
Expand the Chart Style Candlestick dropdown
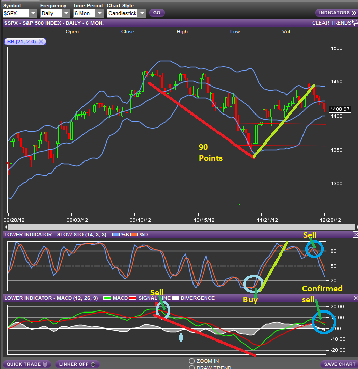pos(142,13)
